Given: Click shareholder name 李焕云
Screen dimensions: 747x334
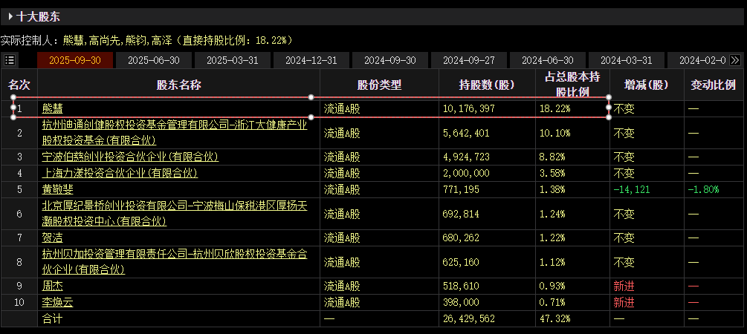Looking at the screenshot, I should [57, 302].
